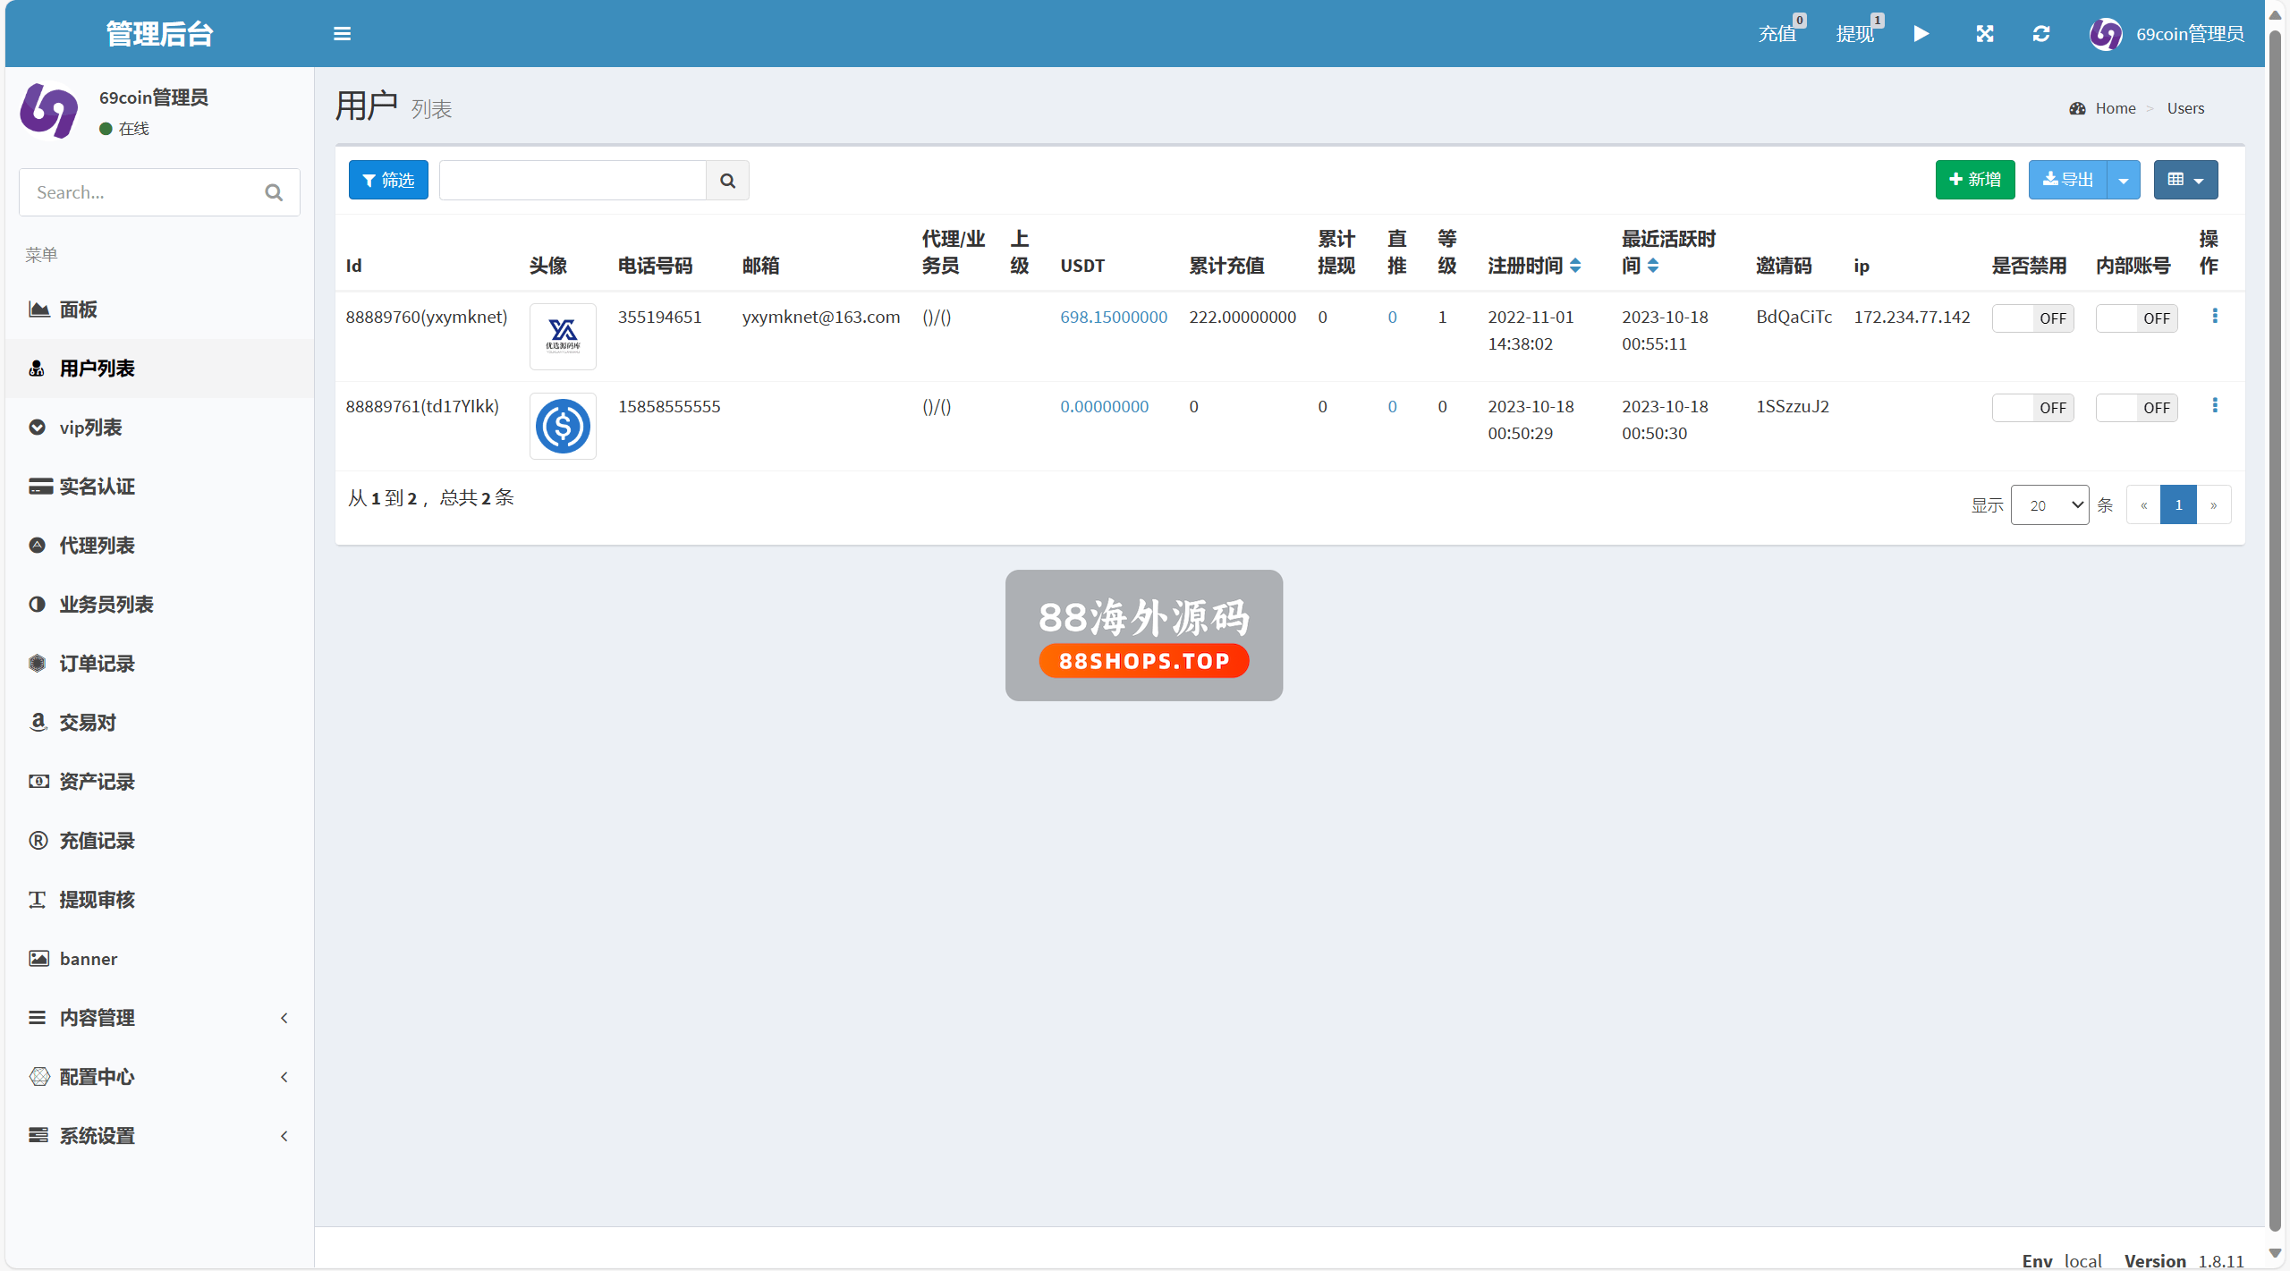Open the actions menu for user 88889761
This screenshot has width=2290, height=1271.
[x=2214, y=405]
